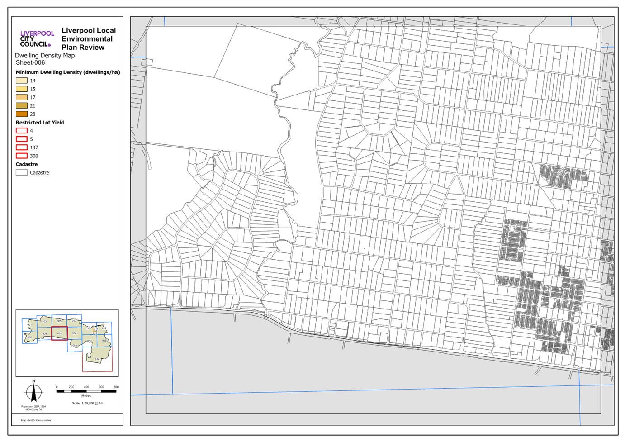
Task: Open sheet 008 in the index map
Action: coord(75,333)
